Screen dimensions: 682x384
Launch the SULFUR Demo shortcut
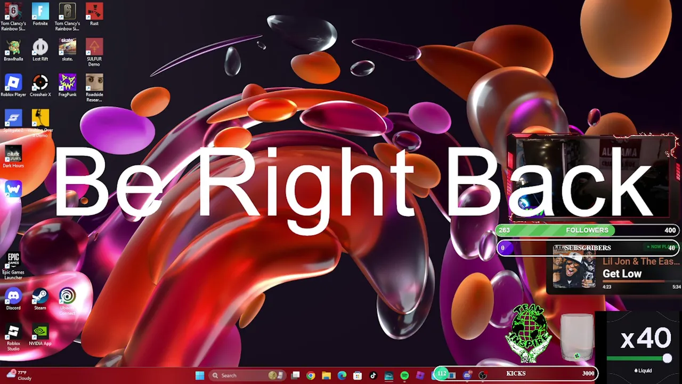tap(94, 52)
